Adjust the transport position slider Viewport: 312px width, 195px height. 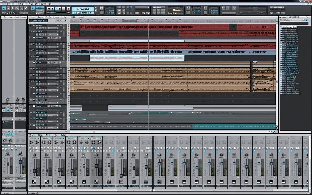(55, 13)
